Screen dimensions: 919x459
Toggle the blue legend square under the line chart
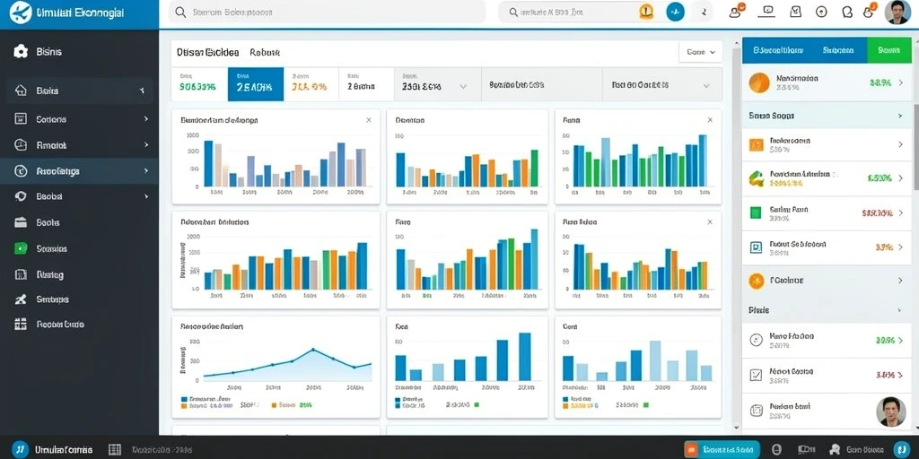(185, 399)
